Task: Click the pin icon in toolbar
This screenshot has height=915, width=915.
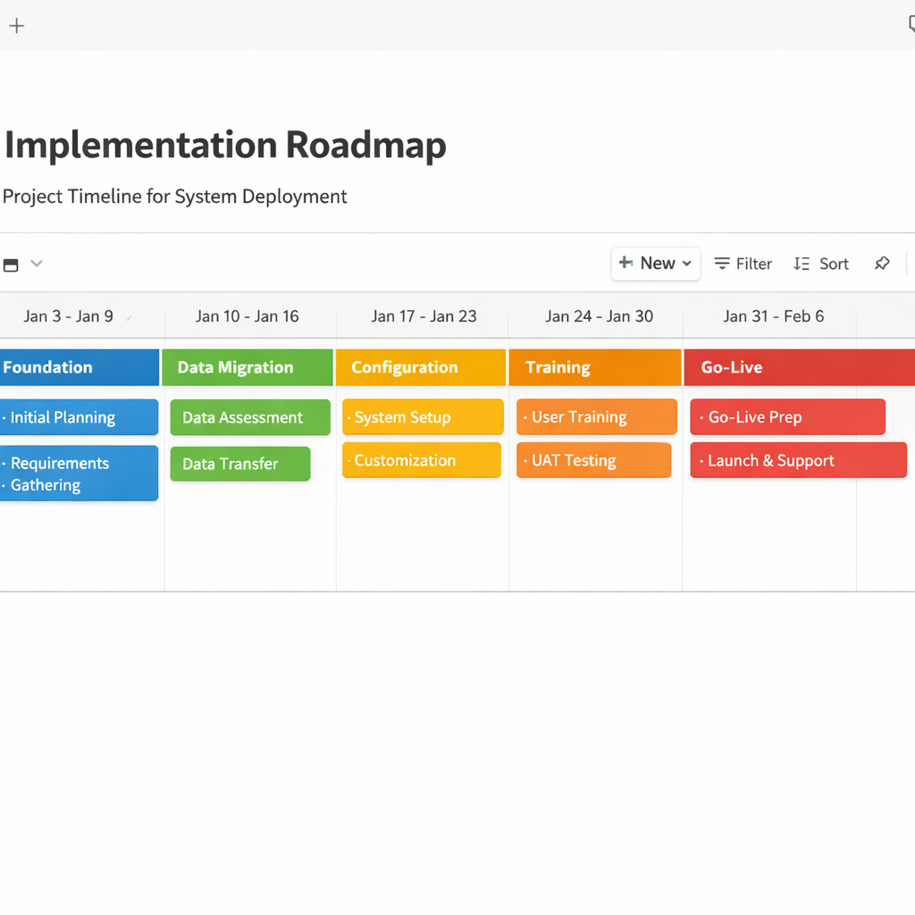Action: pos(882,264)
